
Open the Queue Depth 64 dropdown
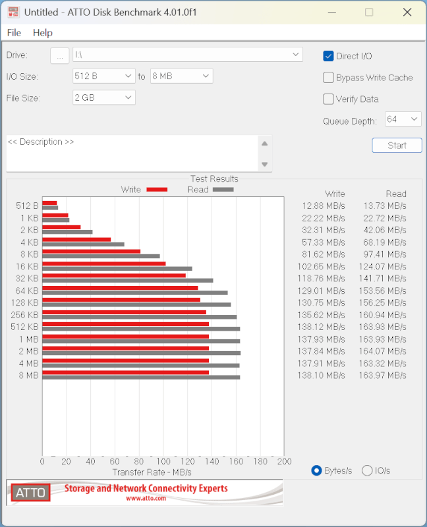click(x=403, y=119)
